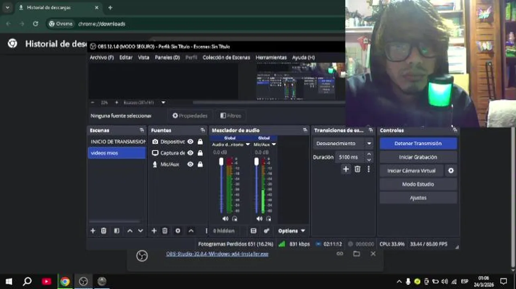
Task: Toggle lock on Dispositivo source
Action: click(x=200, y=142)
